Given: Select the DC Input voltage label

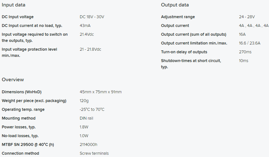Looking at the screenshot, I should coord(18,17).
